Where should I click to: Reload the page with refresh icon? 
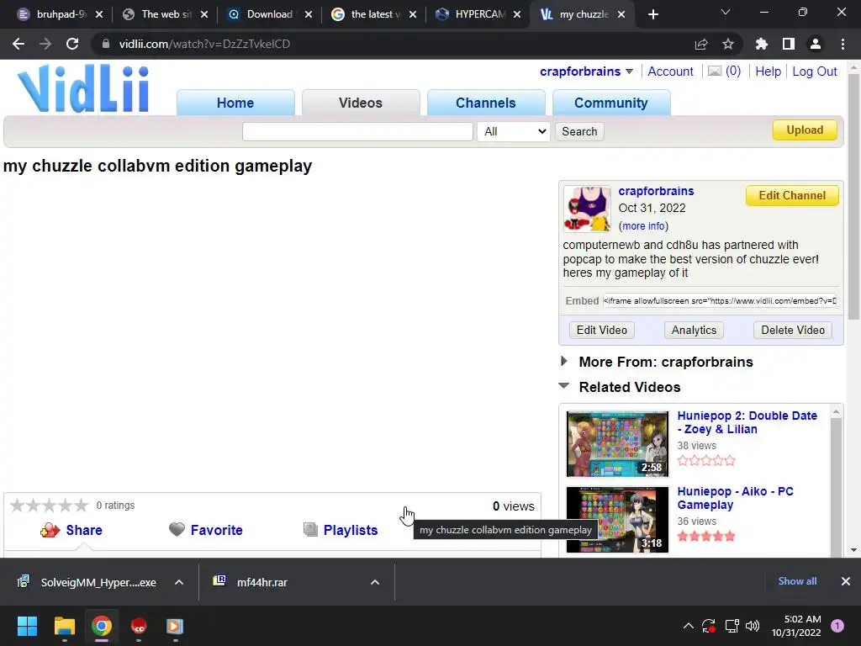point(72,44)
